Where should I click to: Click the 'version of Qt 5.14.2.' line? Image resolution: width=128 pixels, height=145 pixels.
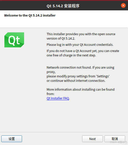coord(61,39)
